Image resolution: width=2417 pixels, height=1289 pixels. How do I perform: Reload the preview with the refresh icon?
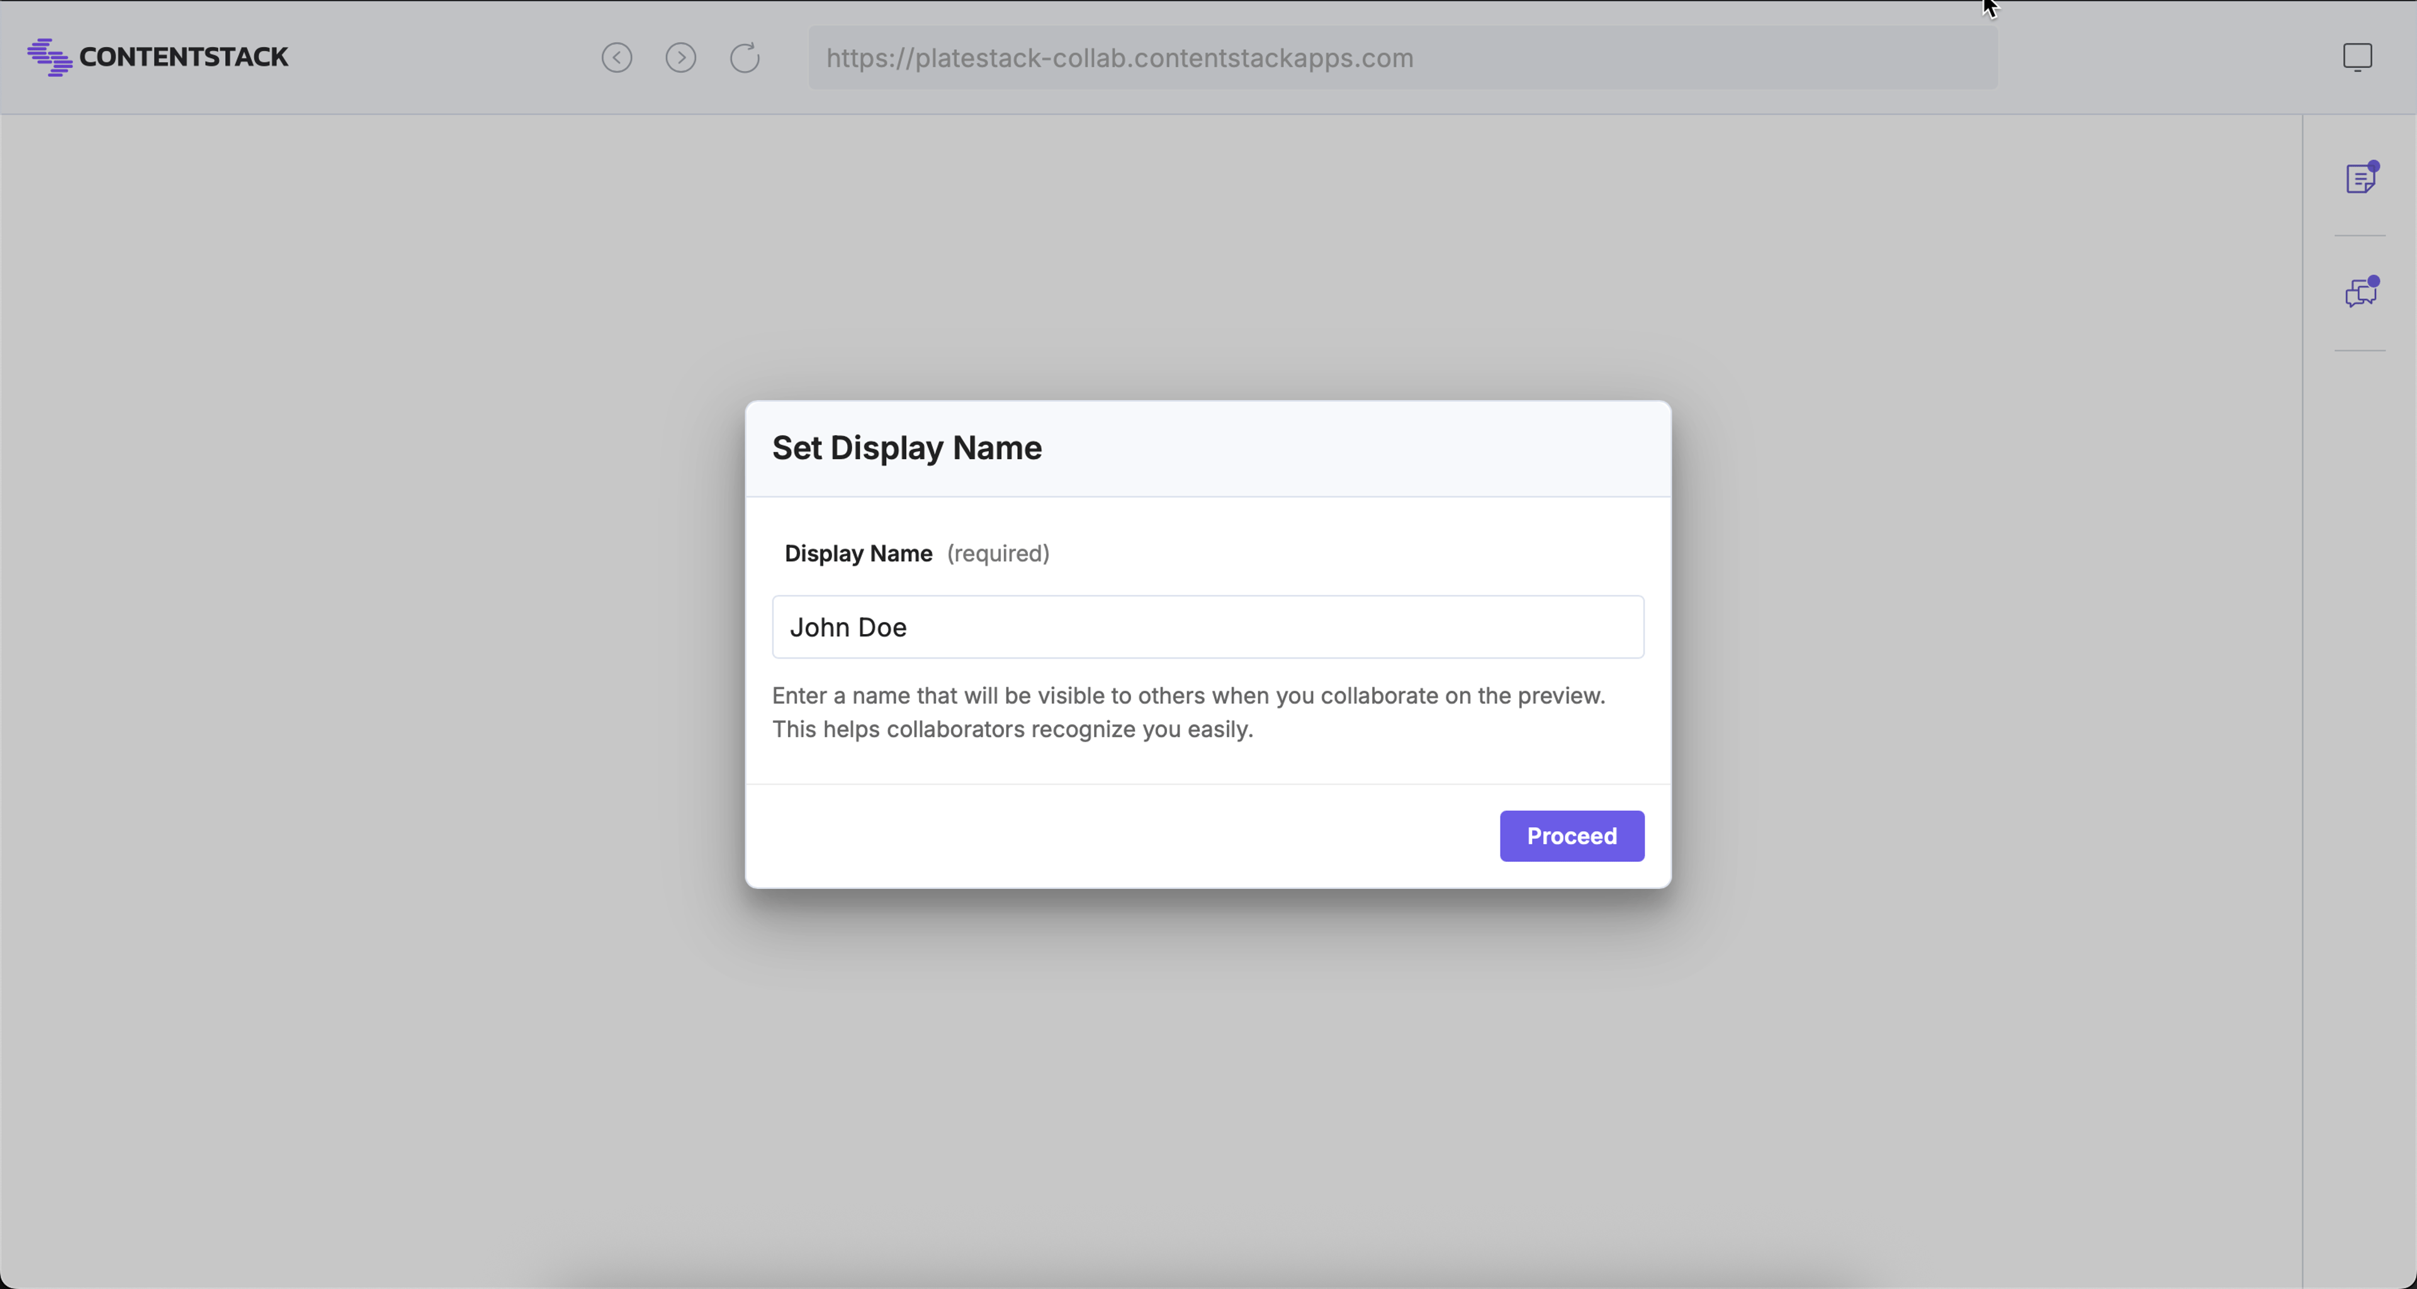coord(745,58)
